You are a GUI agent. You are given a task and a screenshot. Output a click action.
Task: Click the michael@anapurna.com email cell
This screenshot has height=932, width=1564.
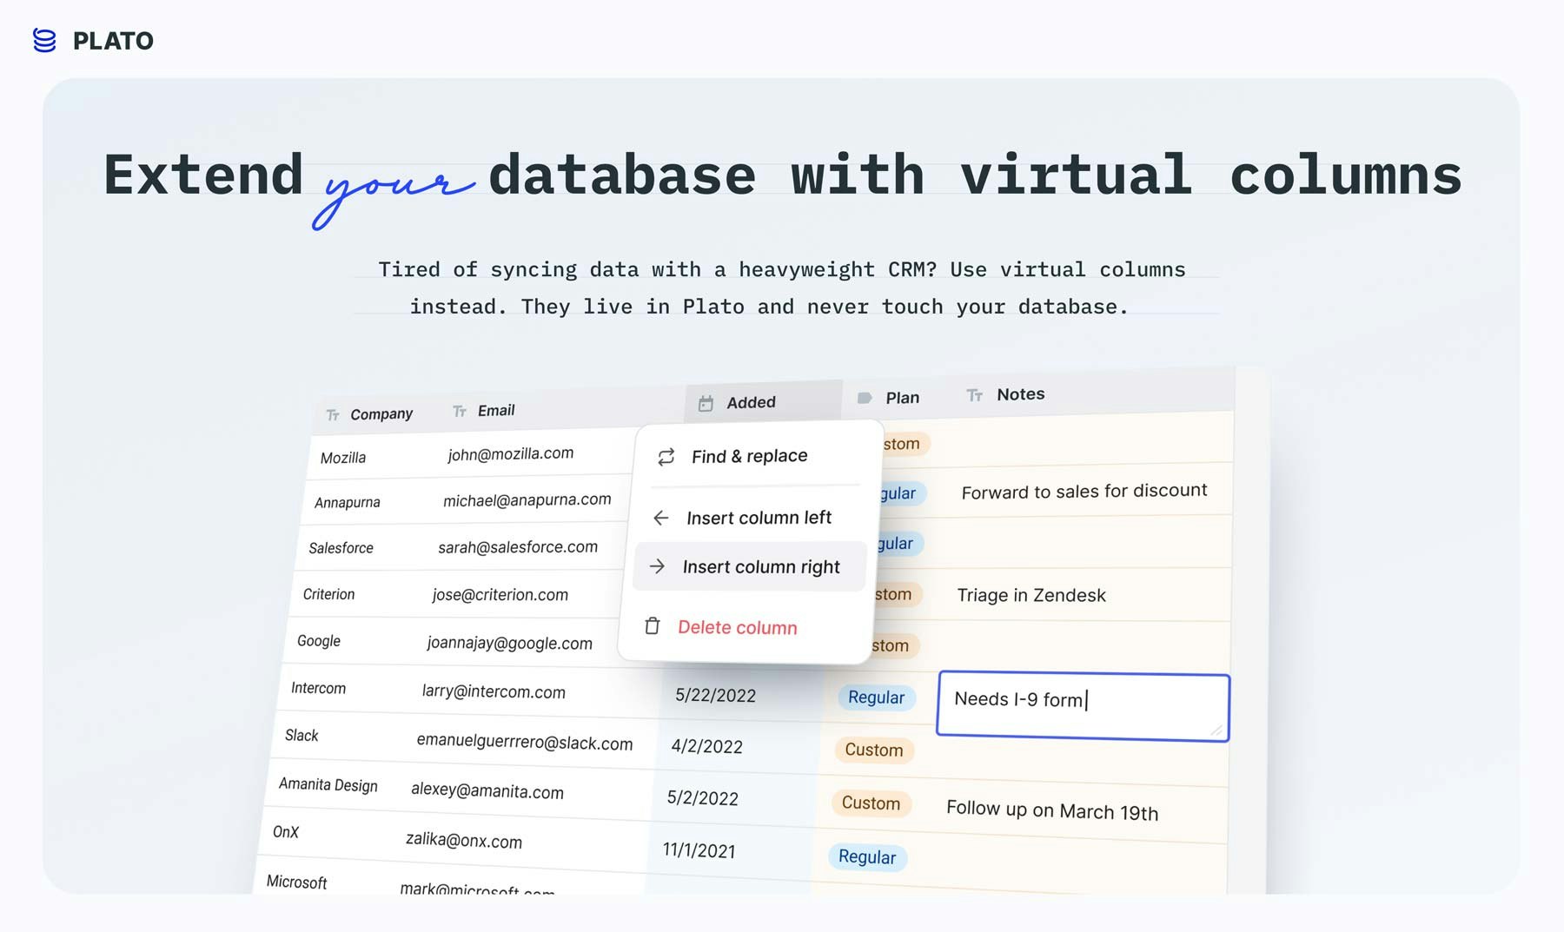pyautogui.click(x=527, y=500)
